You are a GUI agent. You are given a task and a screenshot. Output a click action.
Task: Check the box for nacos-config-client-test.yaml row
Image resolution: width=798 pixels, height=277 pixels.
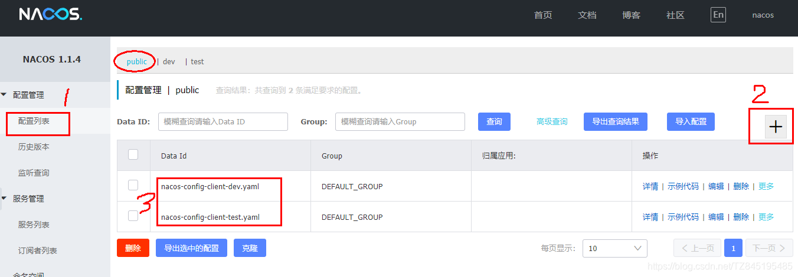pyautogui.click(x=133, y=216)
